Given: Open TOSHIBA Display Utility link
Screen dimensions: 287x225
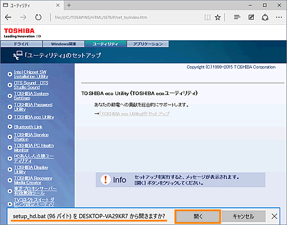Looking at the screenshot, I should click(31, 170).
